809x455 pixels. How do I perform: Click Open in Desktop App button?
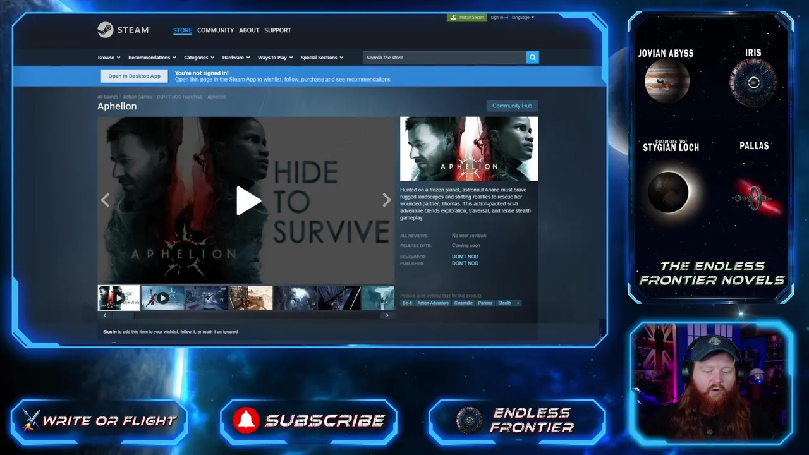point(134,76)
